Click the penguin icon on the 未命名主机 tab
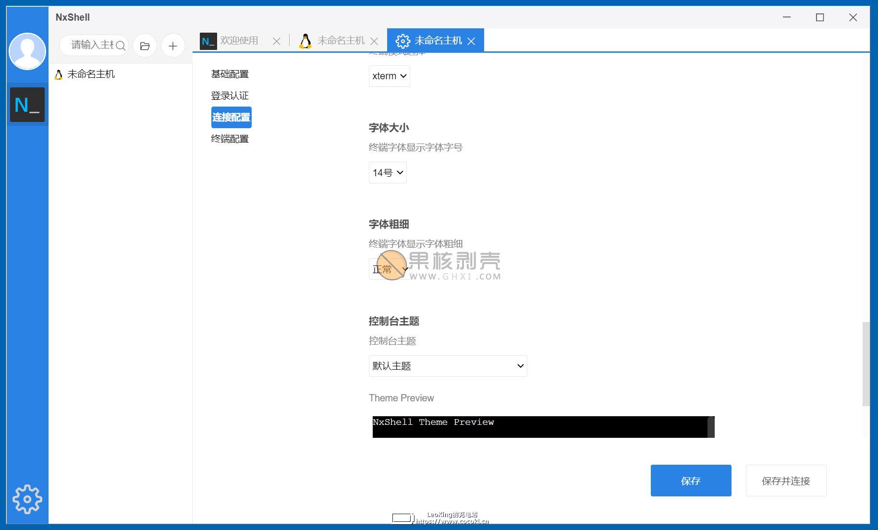The width and height of the screenshot is (878, 530). click(x=305, y=41)
